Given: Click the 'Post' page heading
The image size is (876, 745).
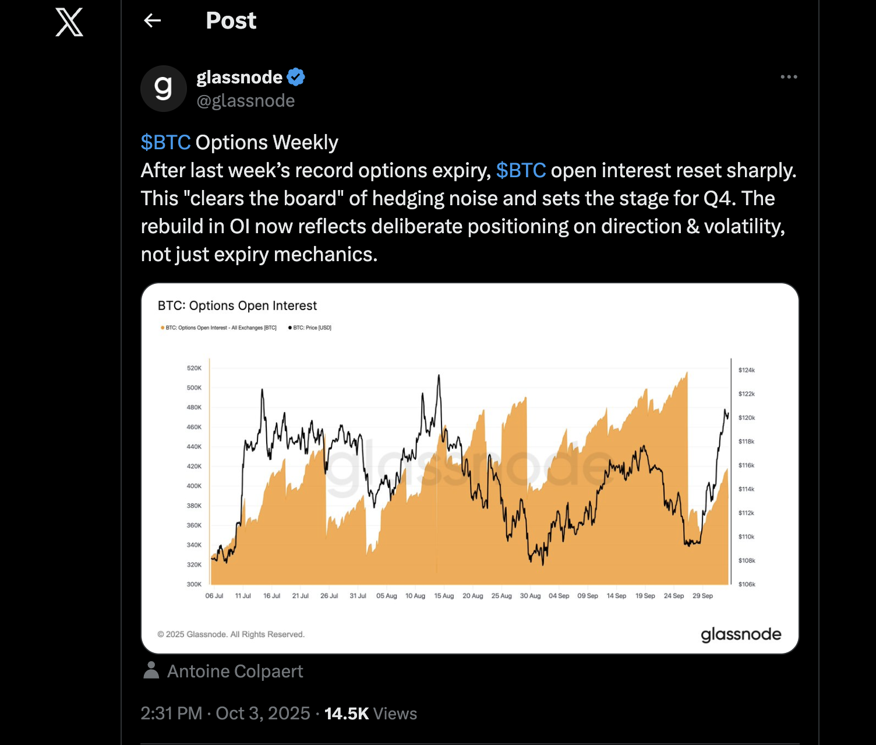Looking at the screenshot, I should (x=231, y=21).
